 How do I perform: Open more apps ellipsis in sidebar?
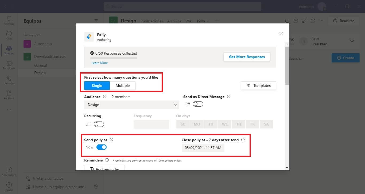point(9,110)
